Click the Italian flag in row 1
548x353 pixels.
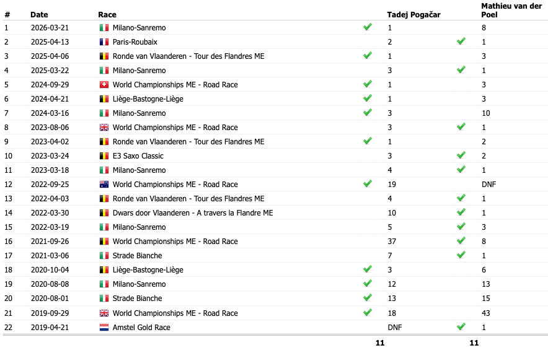point(104,28)
